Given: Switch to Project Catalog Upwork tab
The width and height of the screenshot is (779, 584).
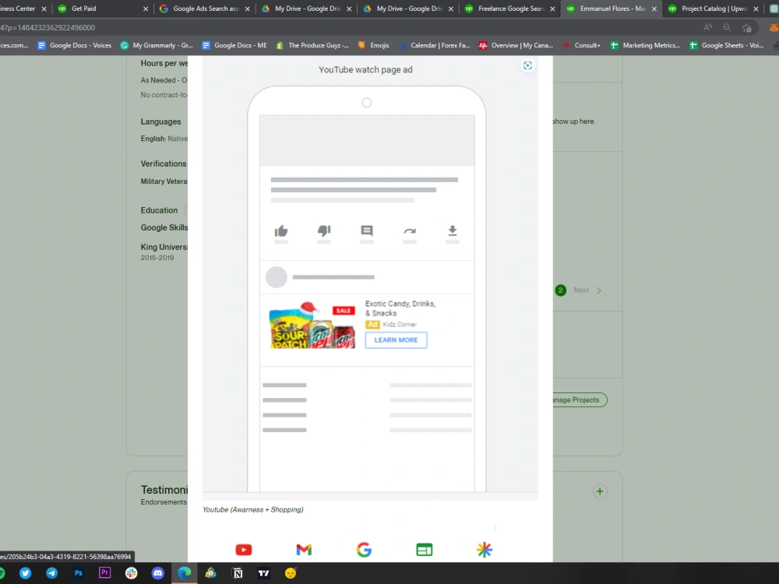Looking at the screenshot, I should tap(714, 9).
